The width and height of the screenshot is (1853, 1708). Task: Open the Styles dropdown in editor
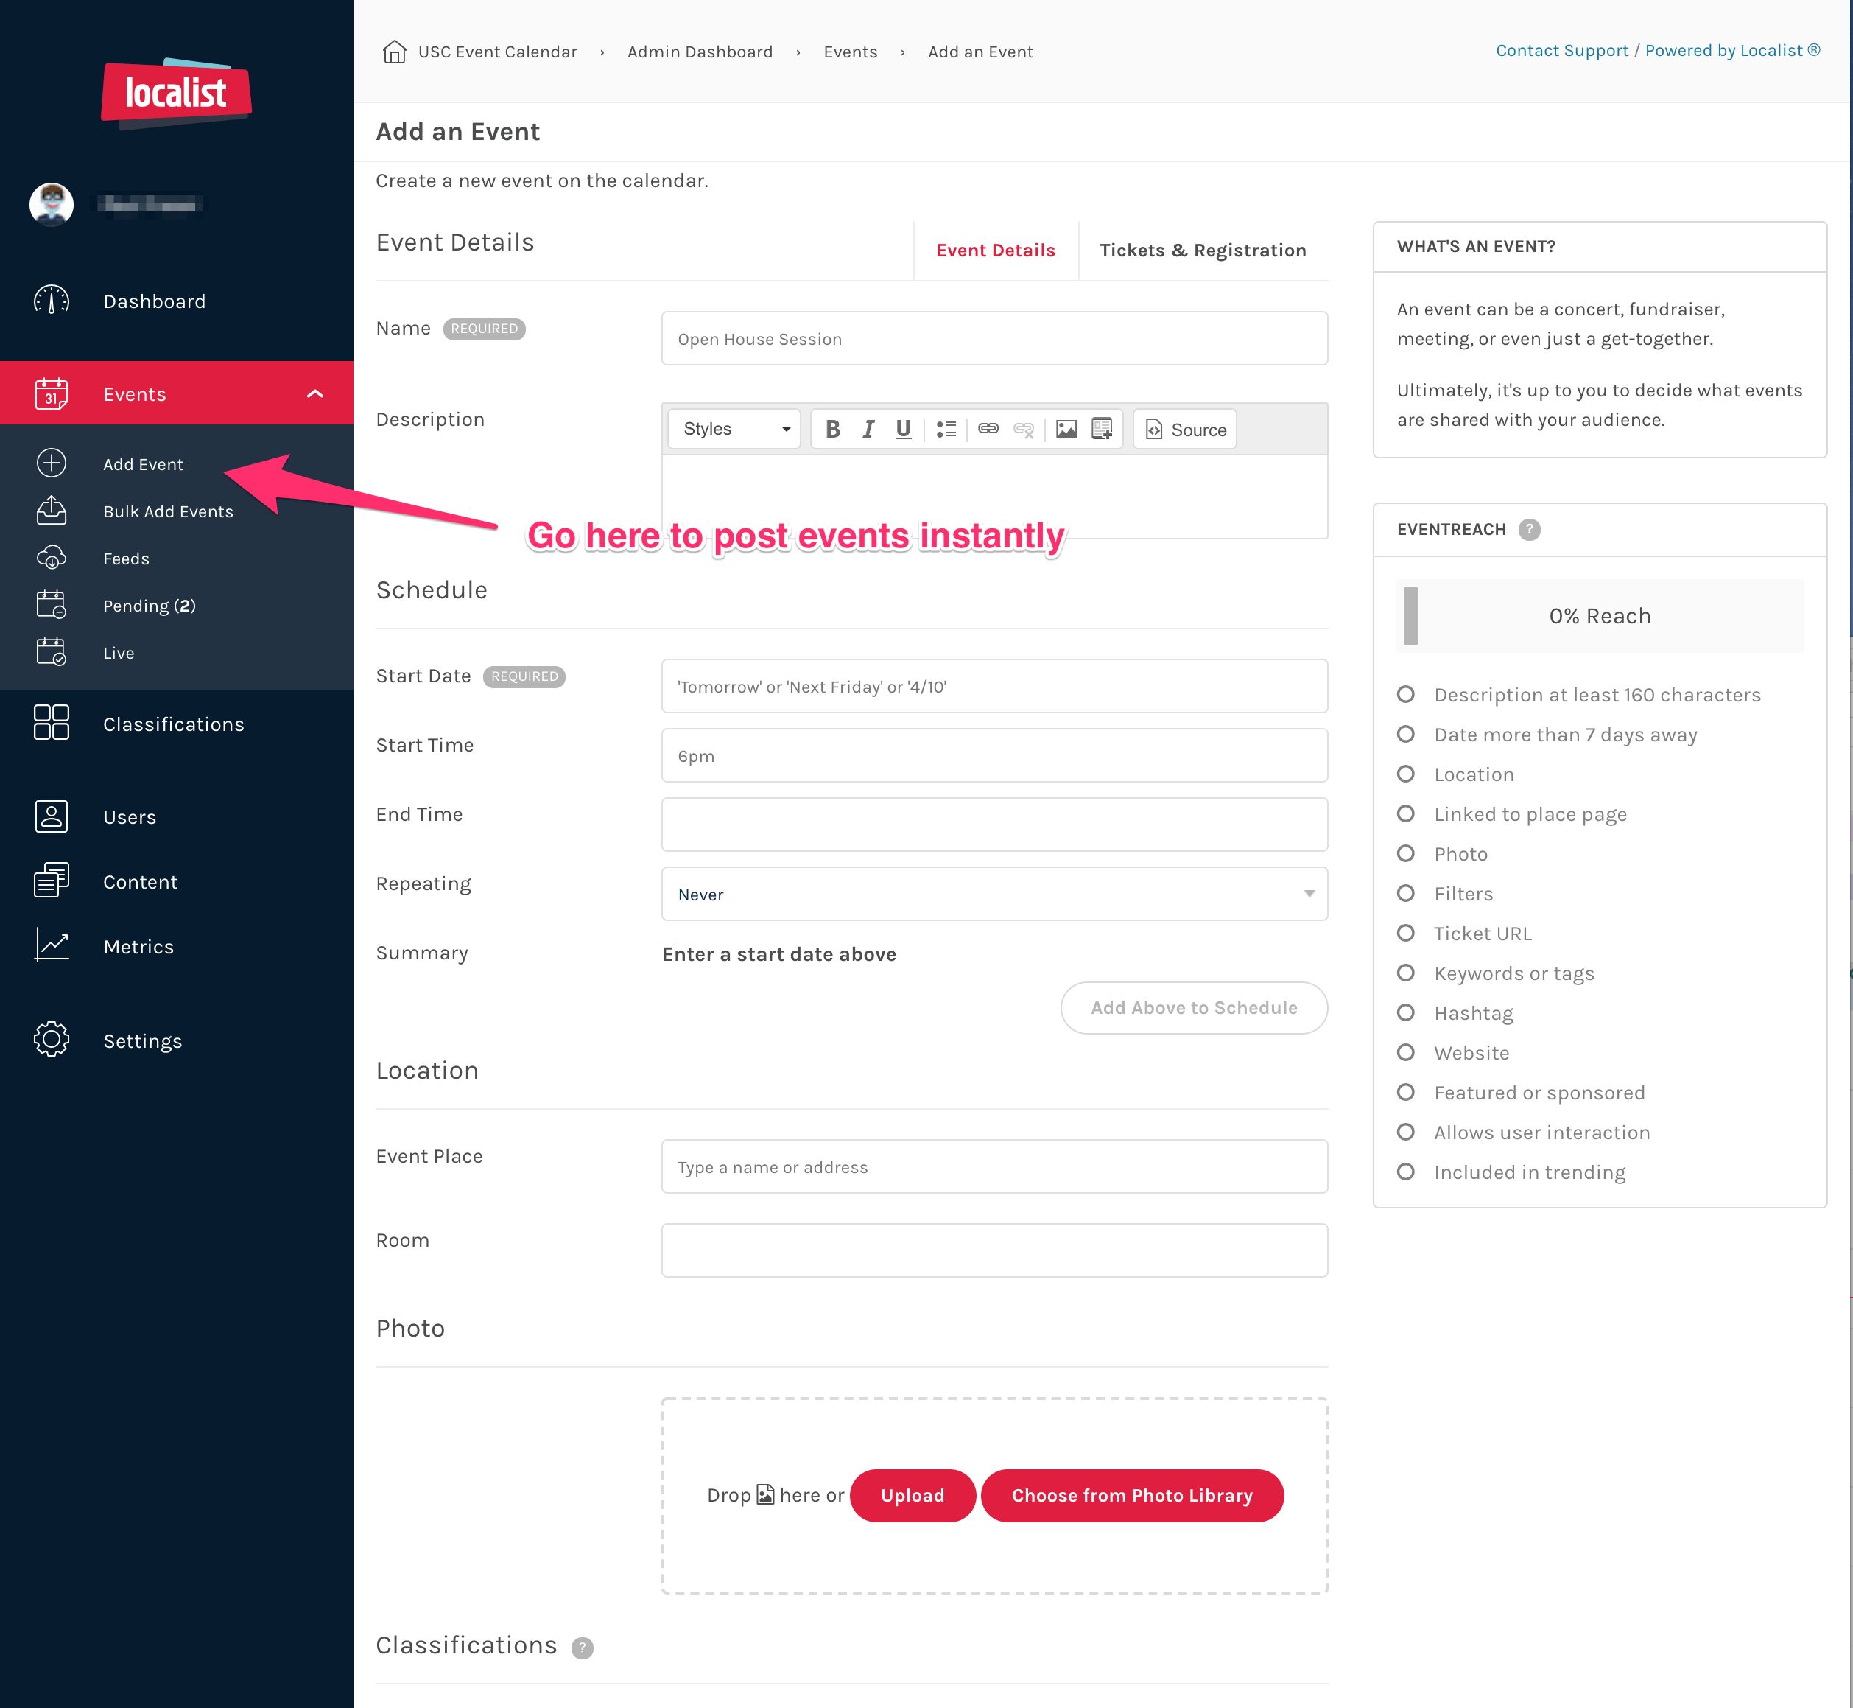click(734, 429)
